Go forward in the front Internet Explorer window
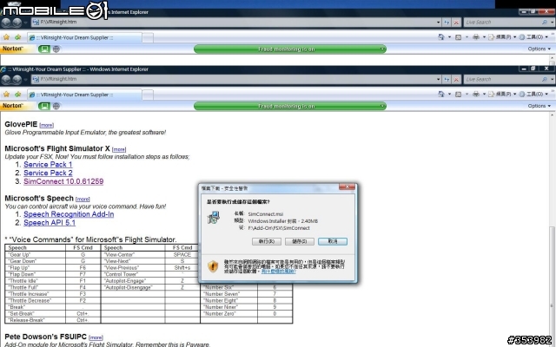The image size is (556, 347). pos(17,80)
